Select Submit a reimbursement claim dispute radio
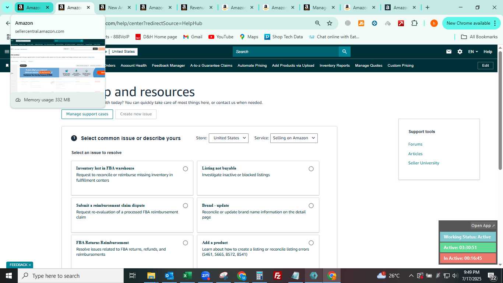The image size is (503, 283). [185, 206]
